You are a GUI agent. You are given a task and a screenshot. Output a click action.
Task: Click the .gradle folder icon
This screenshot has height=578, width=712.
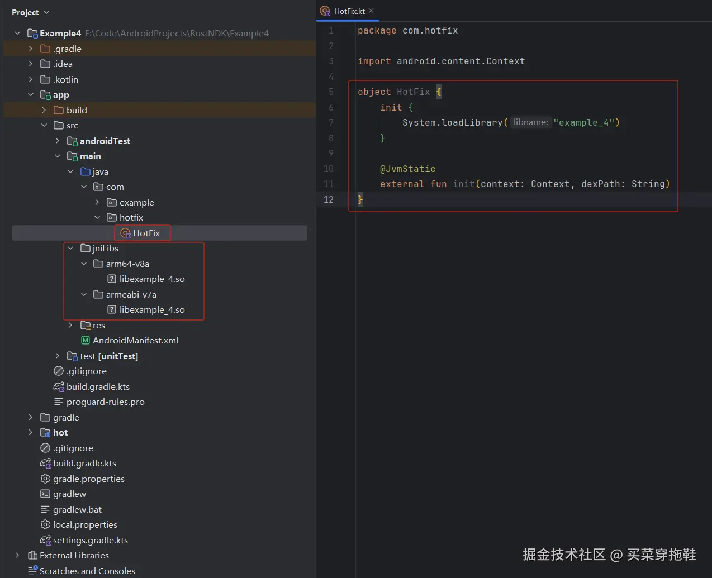pyautogui.click(x=45, y=49)
